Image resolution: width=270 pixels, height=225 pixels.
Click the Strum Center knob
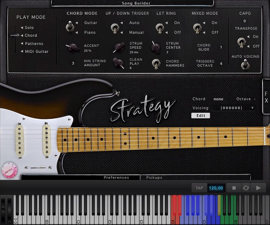click(156, 47)
